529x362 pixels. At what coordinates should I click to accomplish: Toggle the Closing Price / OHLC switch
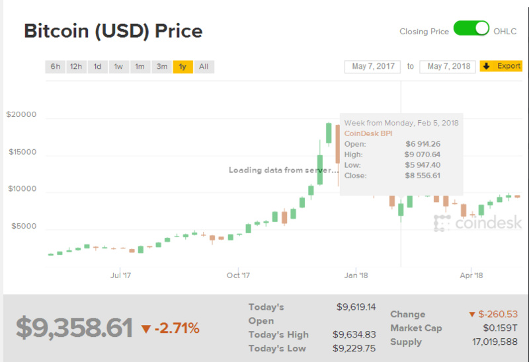(x=470, y=30)
